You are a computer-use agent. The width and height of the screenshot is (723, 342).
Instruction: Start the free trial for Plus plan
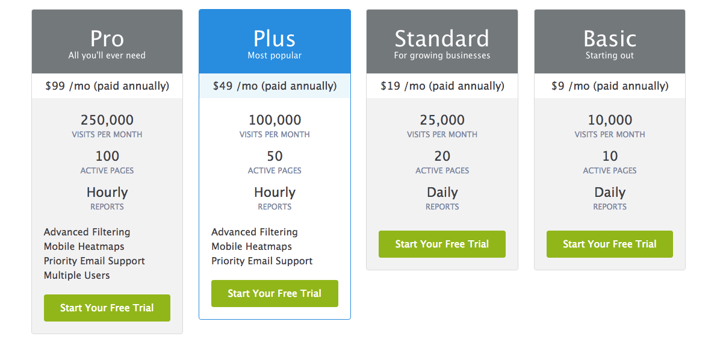point(275,293)
